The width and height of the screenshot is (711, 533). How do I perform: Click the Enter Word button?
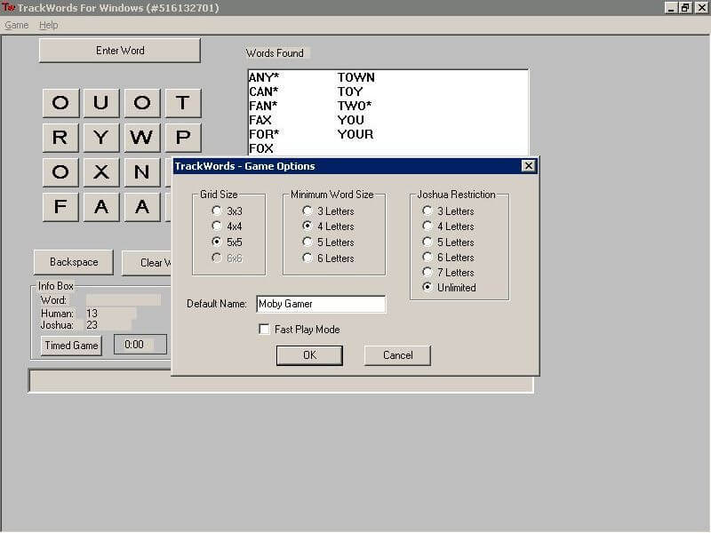pos(120,51)
